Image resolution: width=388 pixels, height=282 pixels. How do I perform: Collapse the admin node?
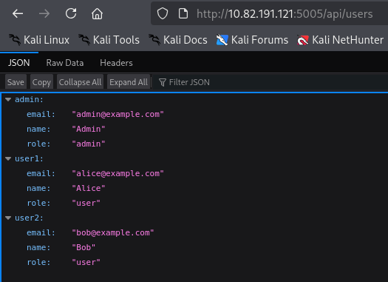coord(8,100)
